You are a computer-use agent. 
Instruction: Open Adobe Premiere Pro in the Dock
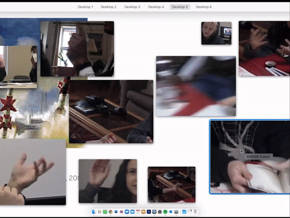click(x=149, y=212)
